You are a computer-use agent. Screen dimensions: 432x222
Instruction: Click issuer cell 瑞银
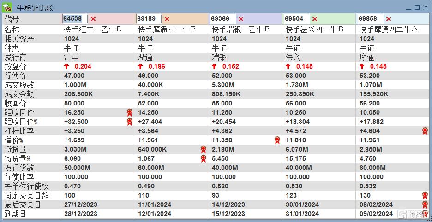click(x=219, y=57)
